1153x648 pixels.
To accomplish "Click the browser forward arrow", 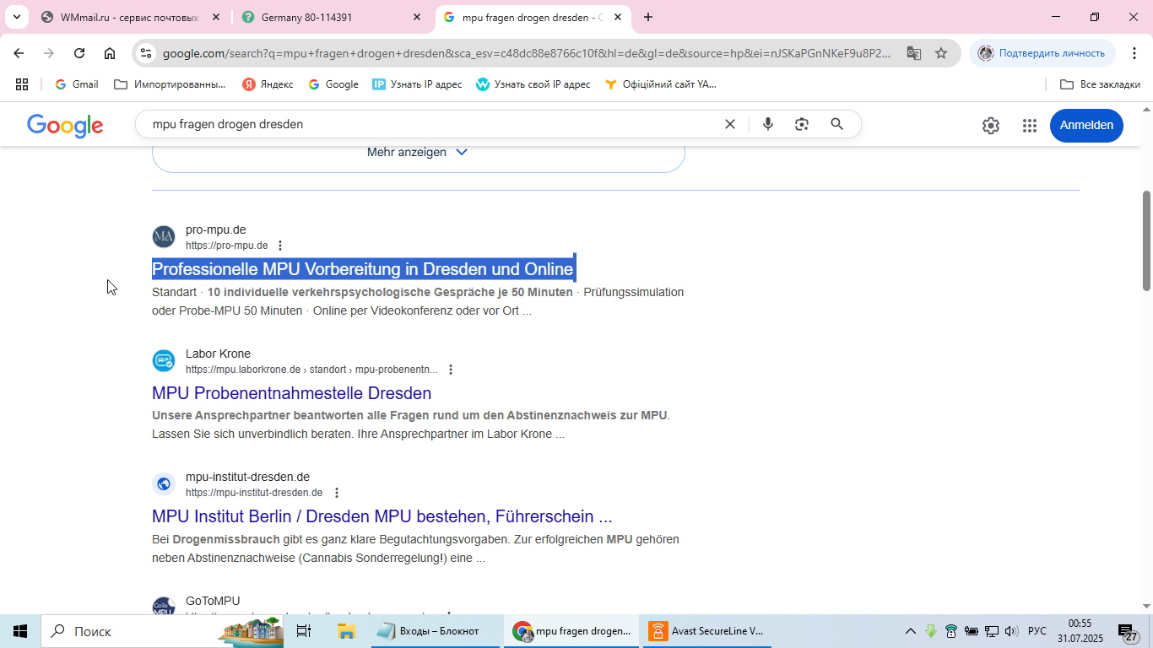I will [x=49, y=53].
